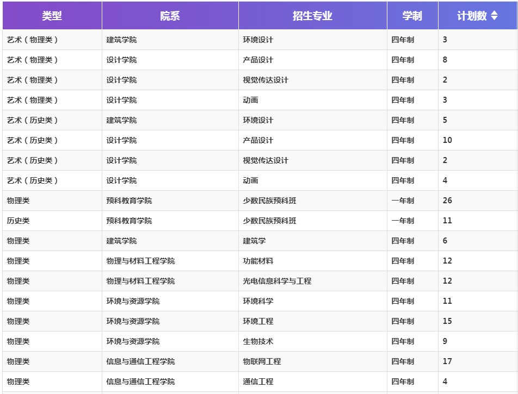Click the 学制 column header
The height and width of the screenshot is (394, 518).
click(x=412, y=16)
